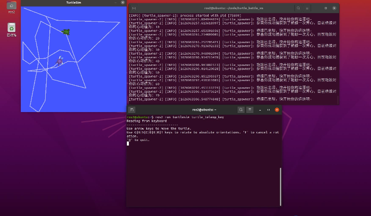Click new tab icon in teleop terminal
371x216 pixels.
coord(132,110)
